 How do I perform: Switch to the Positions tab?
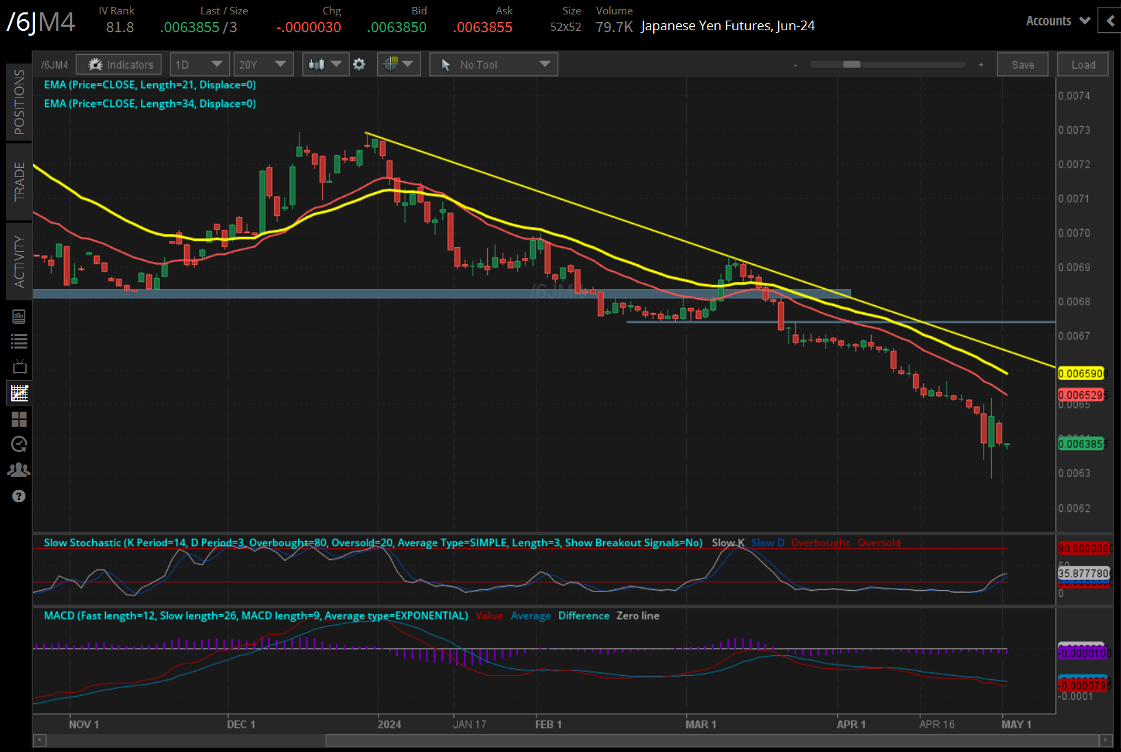click(x=19, y=102)
